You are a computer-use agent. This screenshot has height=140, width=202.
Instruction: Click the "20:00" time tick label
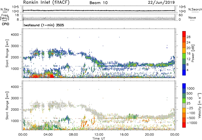click(149, 135)
